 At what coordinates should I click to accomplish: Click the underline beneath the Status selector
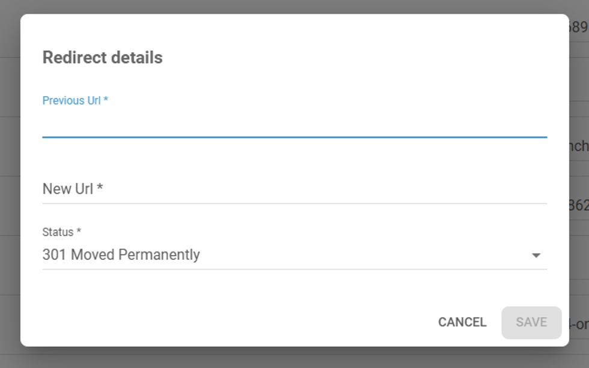[294, 269]
